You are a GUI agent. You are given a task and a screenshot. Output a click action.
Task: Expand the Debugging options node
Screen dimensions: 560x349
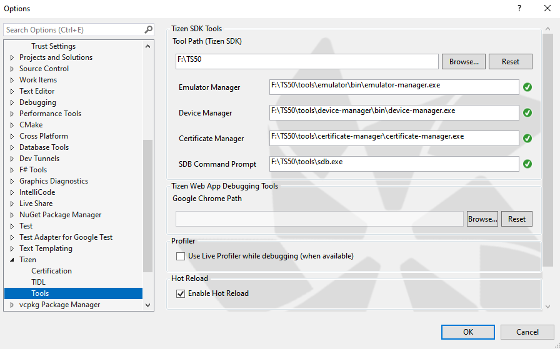(12, 102)
